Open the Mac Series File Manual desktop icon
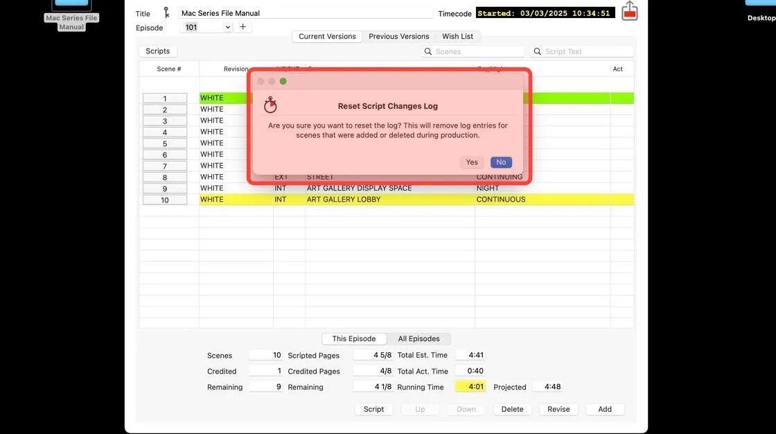Image resolution: width=776 pixels, height=434 pixels. (x=71, y=15)
